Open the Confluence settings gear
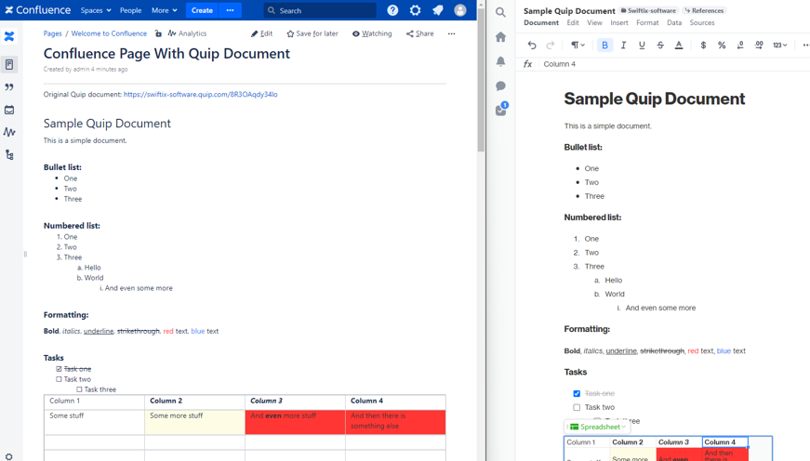The width and height of the screenshot is (810, 461). pos(415,10)
